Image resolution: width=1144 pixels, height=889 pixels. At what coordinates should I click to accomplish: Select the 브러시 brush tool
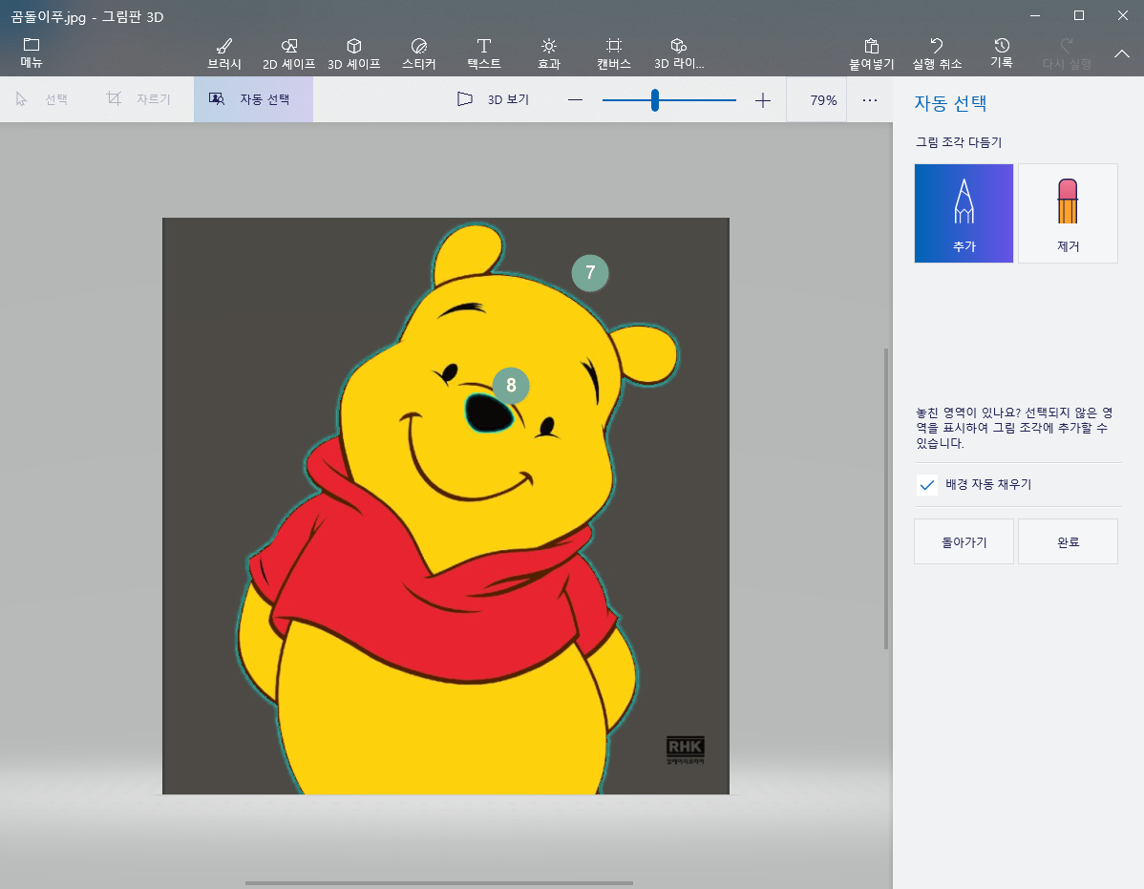[224, 54]
